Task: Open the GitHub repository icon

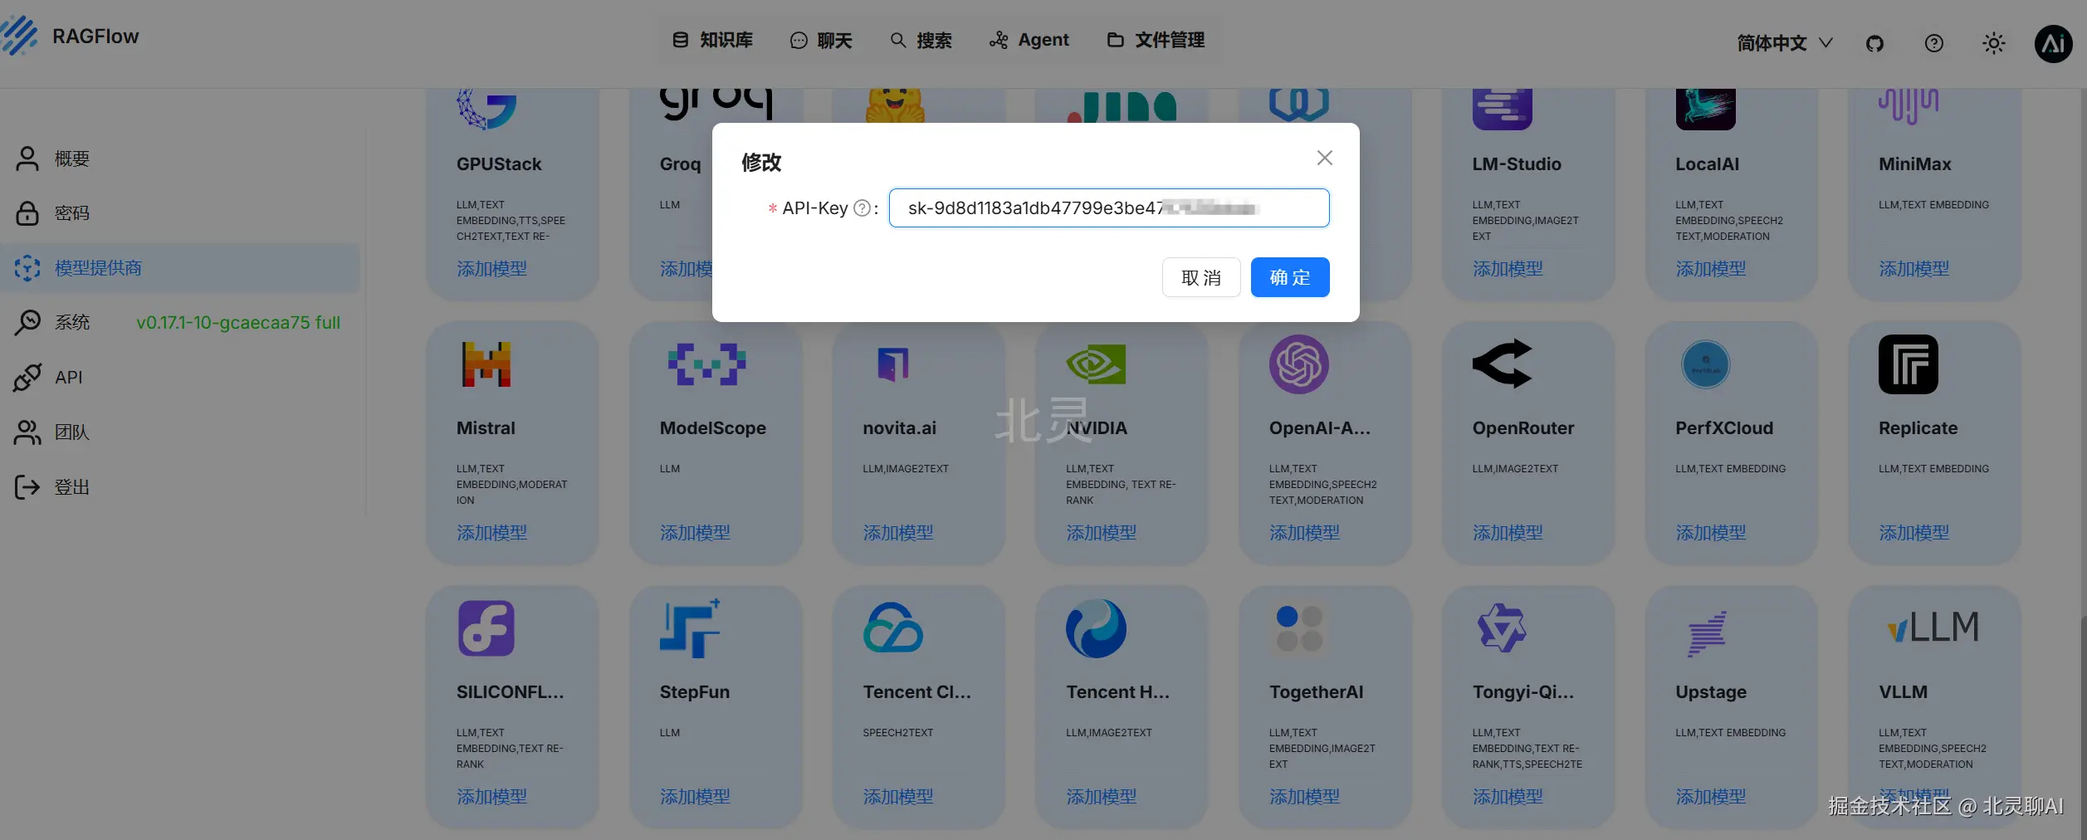Action: coord(1874,43)
